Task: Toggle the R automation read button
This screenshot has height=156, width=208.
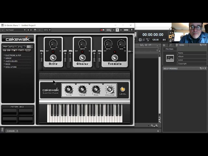Action: click(x=117, y=30)
